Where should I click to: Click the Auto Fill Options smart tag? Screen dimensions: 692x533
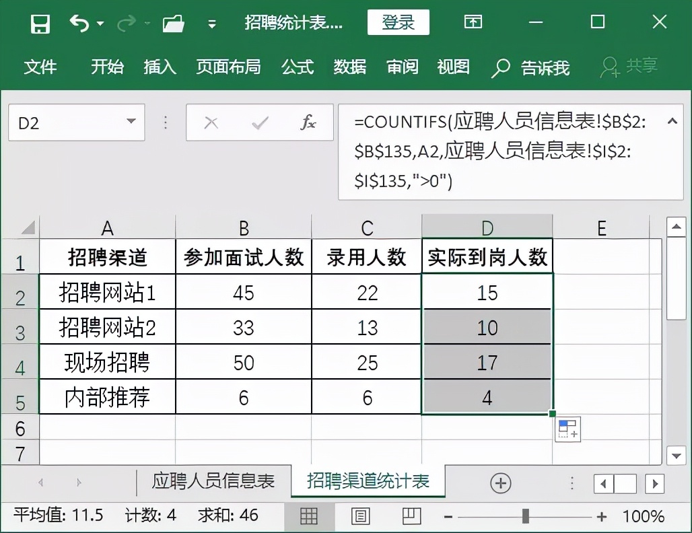point(567,429)
